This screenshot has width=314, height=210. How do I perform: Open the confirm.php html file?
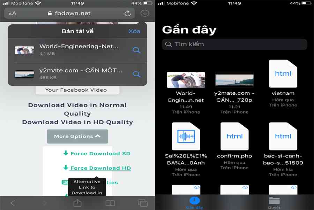tap(234, 136)
